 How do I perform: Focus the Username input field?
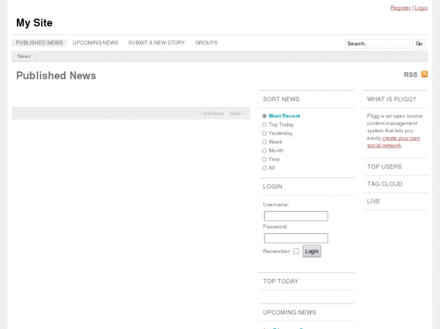point(296,216)
